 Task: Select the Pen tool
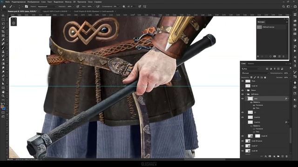click(3, 76)
